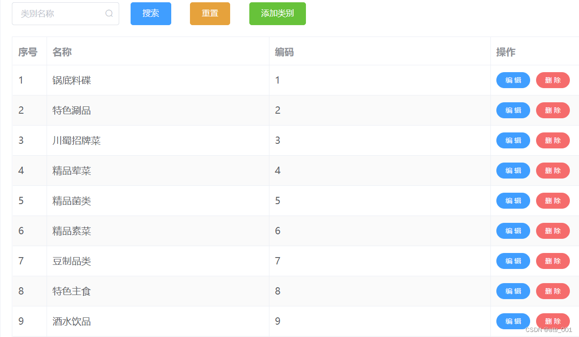Viewport: 579px width, 337px height.
Task: Click the 类别名称 search input field
Action: click(59, 13)
